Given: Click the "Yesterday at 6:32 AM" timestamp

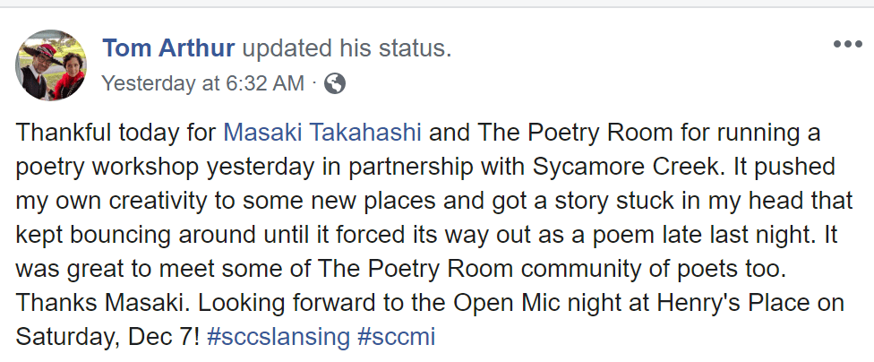Looking at the screenshot, I should click(202, 84).
